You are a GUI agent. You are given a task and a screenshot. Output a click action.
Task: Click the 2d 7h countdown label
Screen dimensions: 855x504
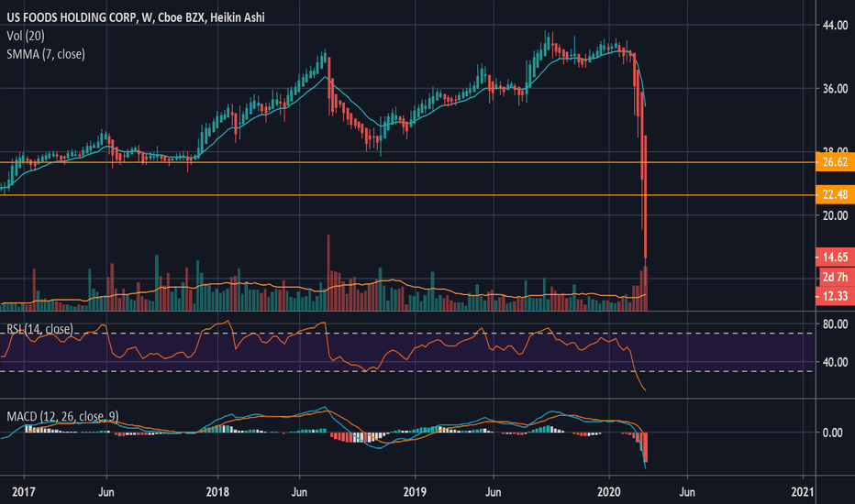pyautogui.click(x=837, y=277)
